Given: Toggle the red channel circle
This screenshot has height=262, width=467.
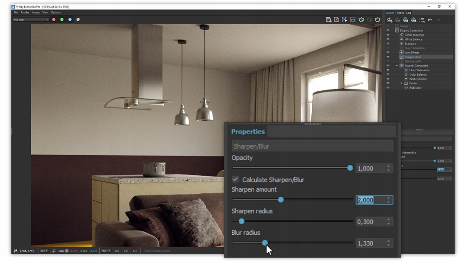Looking at the screenshot, I should tap(54, 19).
